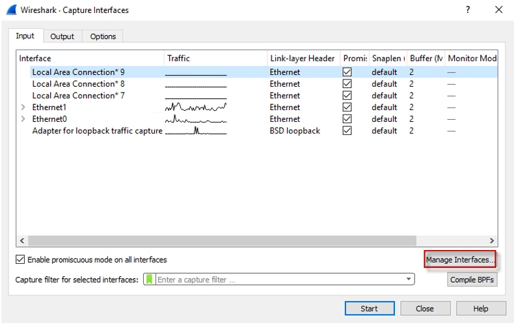Click the Ethernet1 traffic sparkline graph
Screen dimensions: 516x327
click(195, 107)
